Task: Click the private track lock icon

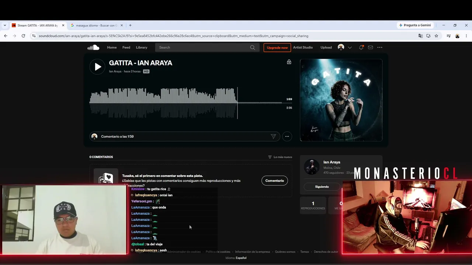Action: (289, 62)
